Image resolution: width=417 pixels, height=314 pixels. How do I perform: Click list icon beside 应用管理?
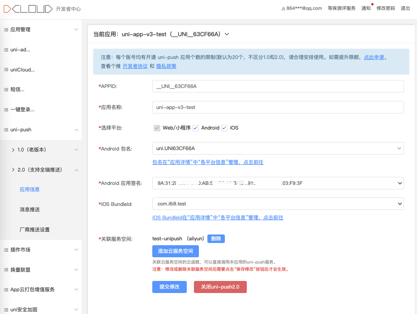(x=6, y=29)
